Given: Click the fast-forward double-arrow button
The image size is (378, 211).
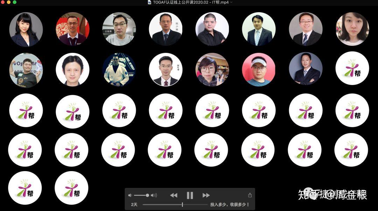Looking at the screenshot, I should pyautogui.click(x=206, y=195).
